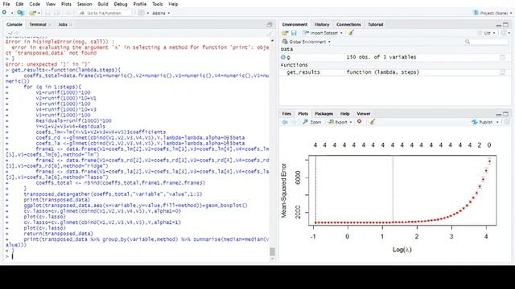Image resolution: width=515 pixels, height=289 pixels.
Task: Clear console with broom icon
Action: (x=269, y=33)
